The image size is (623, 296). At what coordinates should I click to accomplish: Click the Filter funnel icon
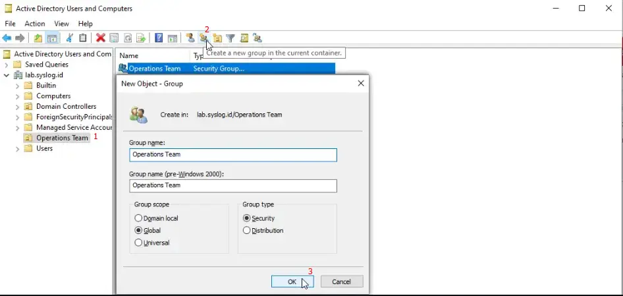click(230, 38)
